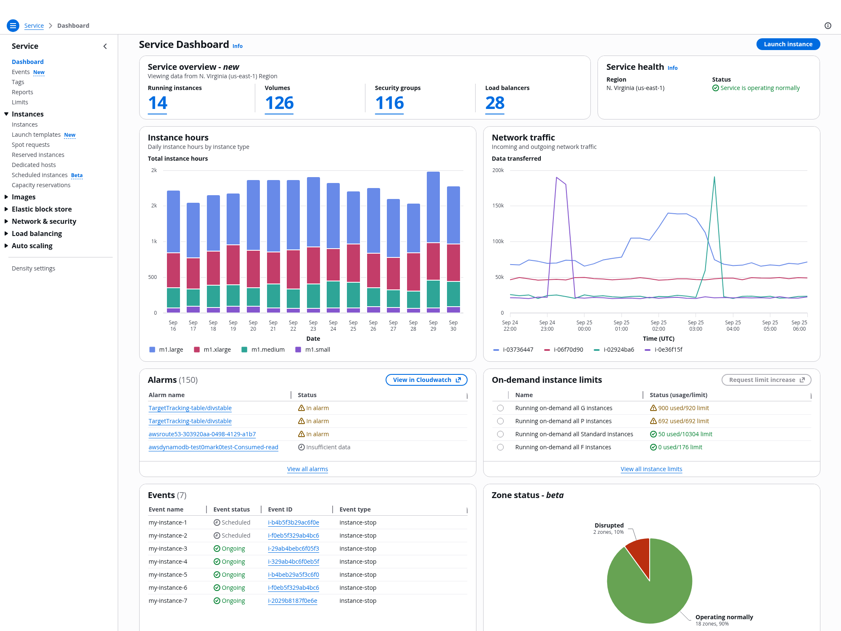Click external icon on Request limit increase

coord(802,380)
